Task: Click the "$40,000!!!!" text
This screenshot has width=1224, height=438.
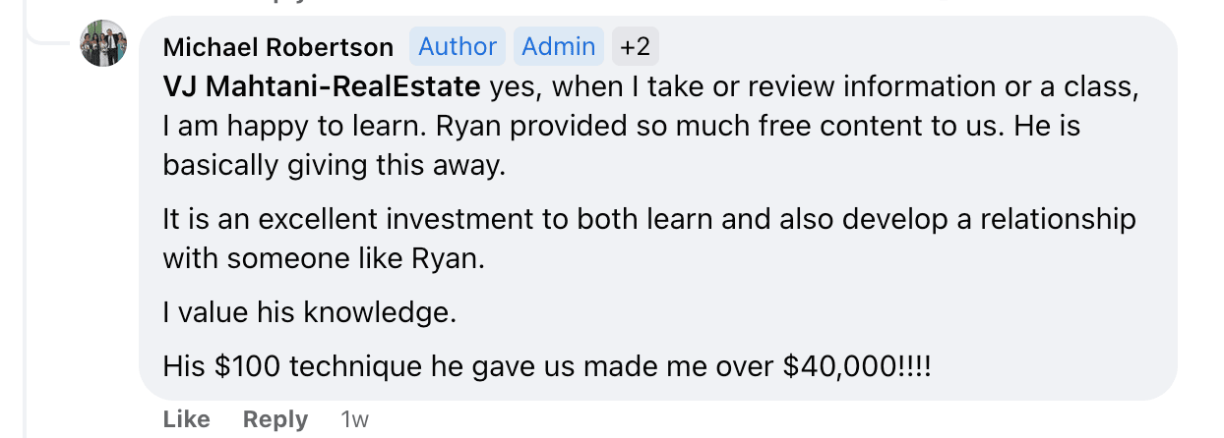Action: pyautogui.click(x=856, y=367)
